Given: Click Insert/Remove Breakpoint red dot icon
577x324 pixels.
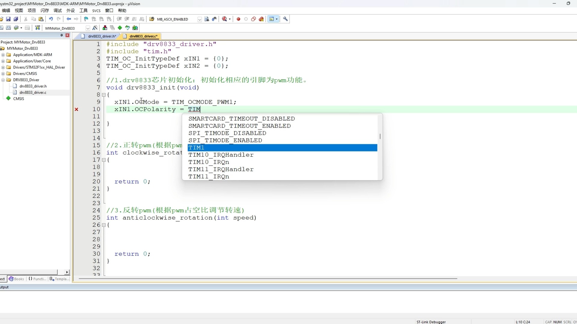Looking at the screenshot, I should tap(238, 19).
